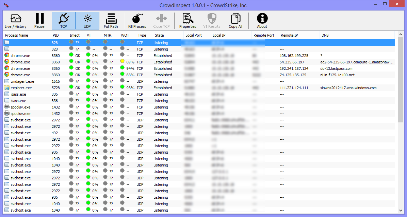
Task: Select the cmdagent.exe process row
Action: coord(22,81)
